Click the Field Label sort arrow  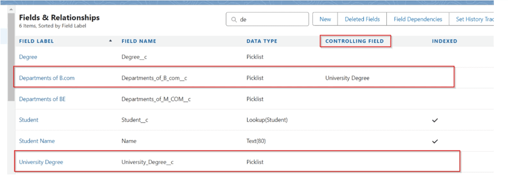point(111,41)
